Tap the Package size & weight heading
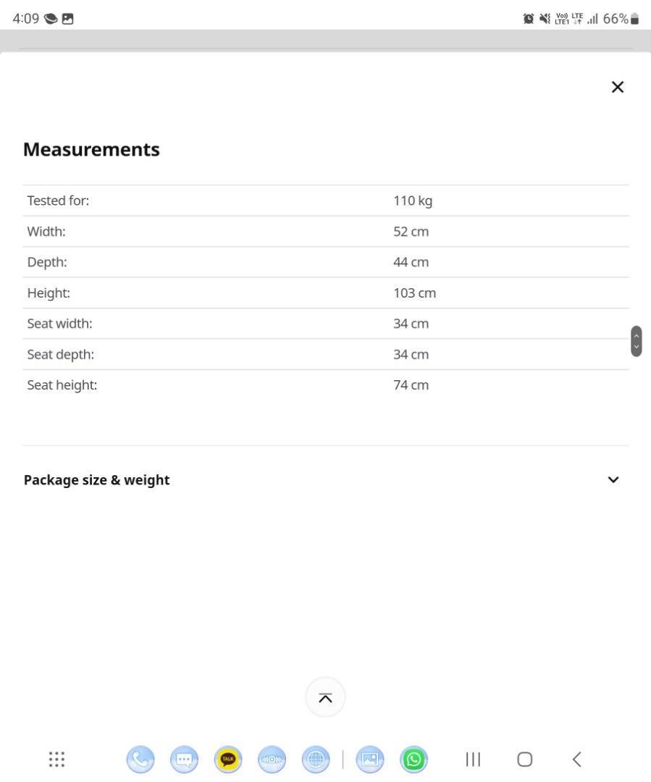 click(97, 480)
